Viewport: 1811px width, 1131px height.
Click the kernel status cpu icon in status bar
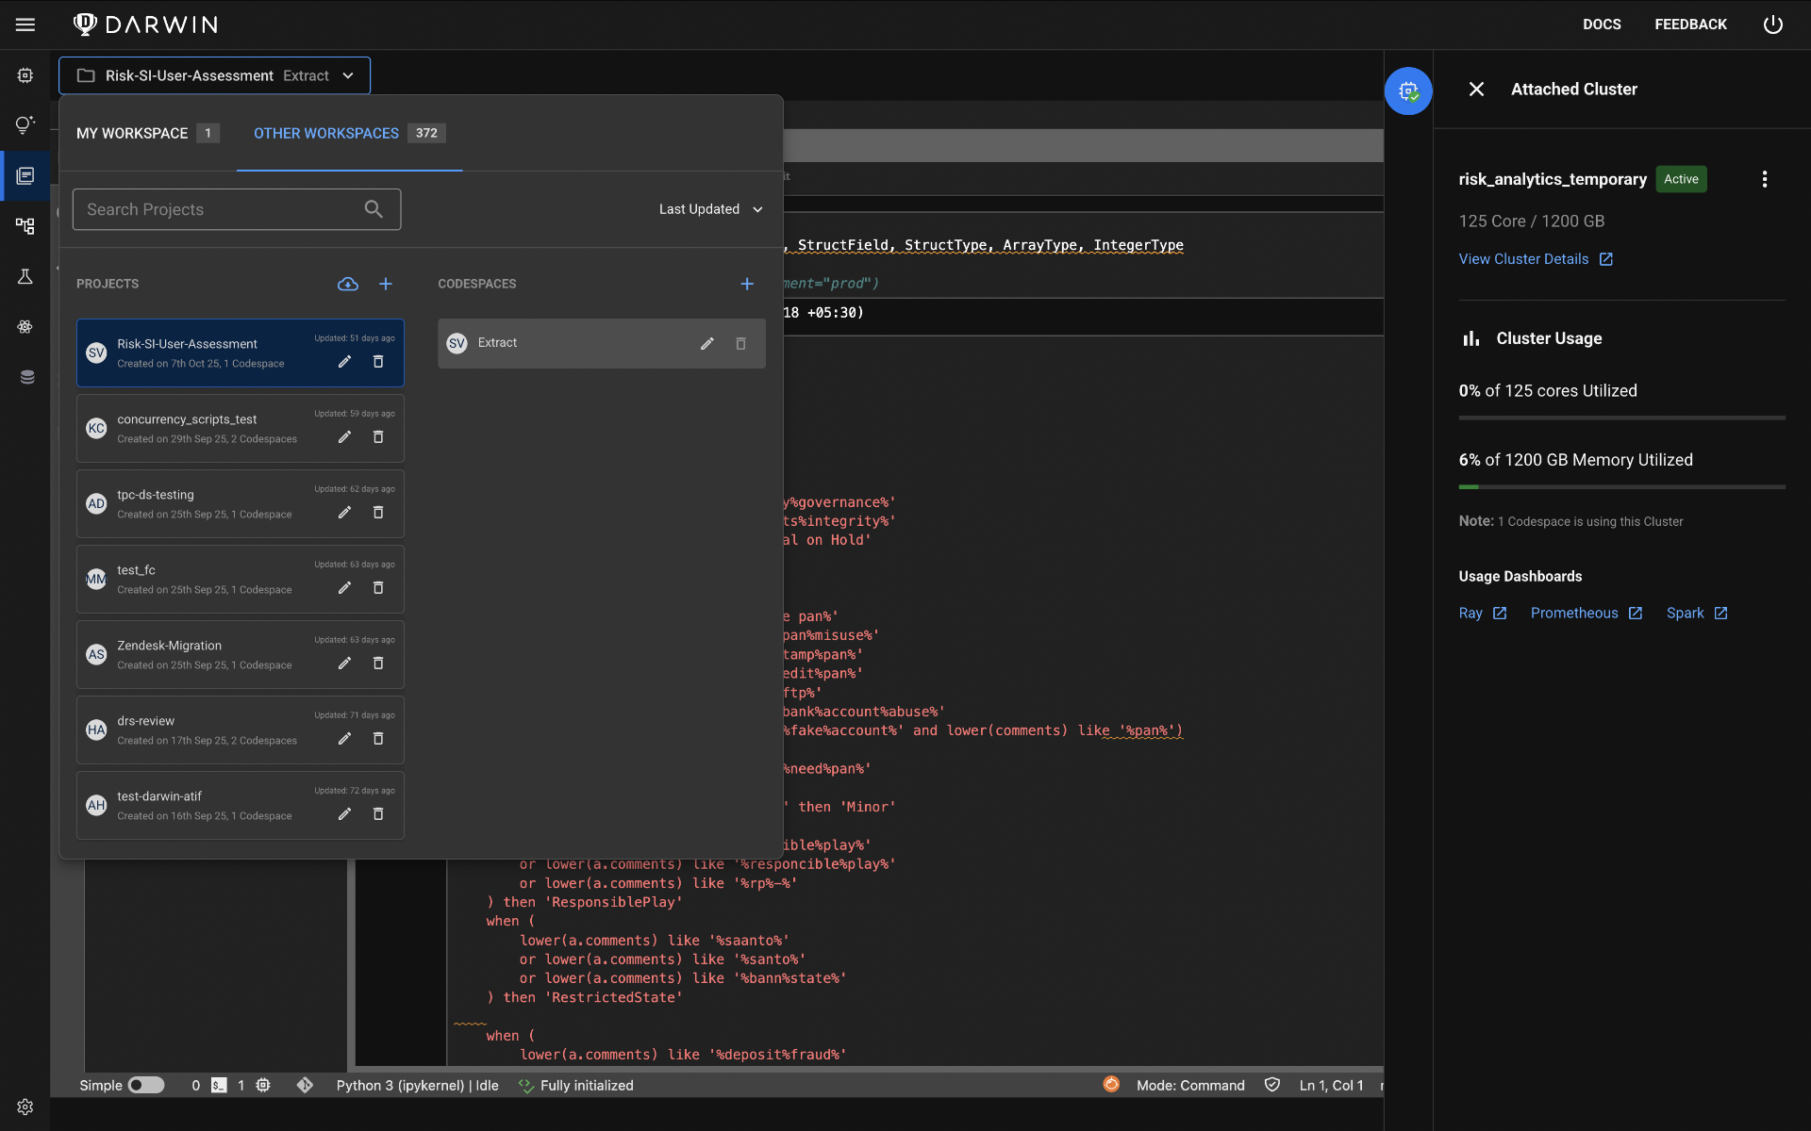pos(263,1086)
